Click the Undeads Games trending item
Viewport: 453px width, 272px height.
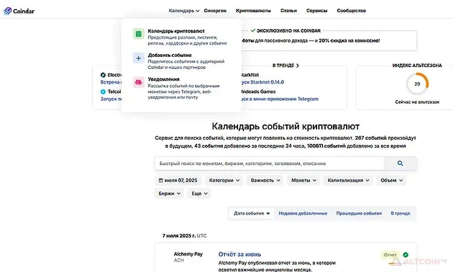(258, 92)
